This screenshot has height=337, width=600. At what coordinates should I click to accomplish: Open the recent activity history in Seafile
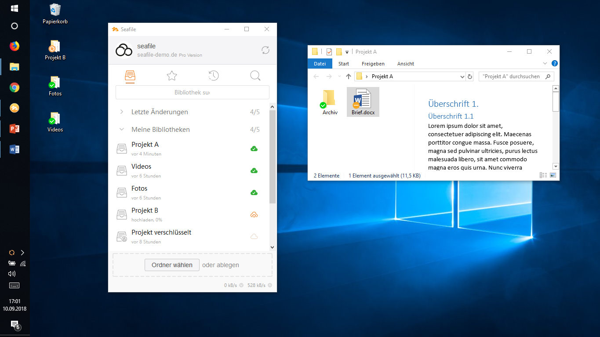(x=213, y=76)
